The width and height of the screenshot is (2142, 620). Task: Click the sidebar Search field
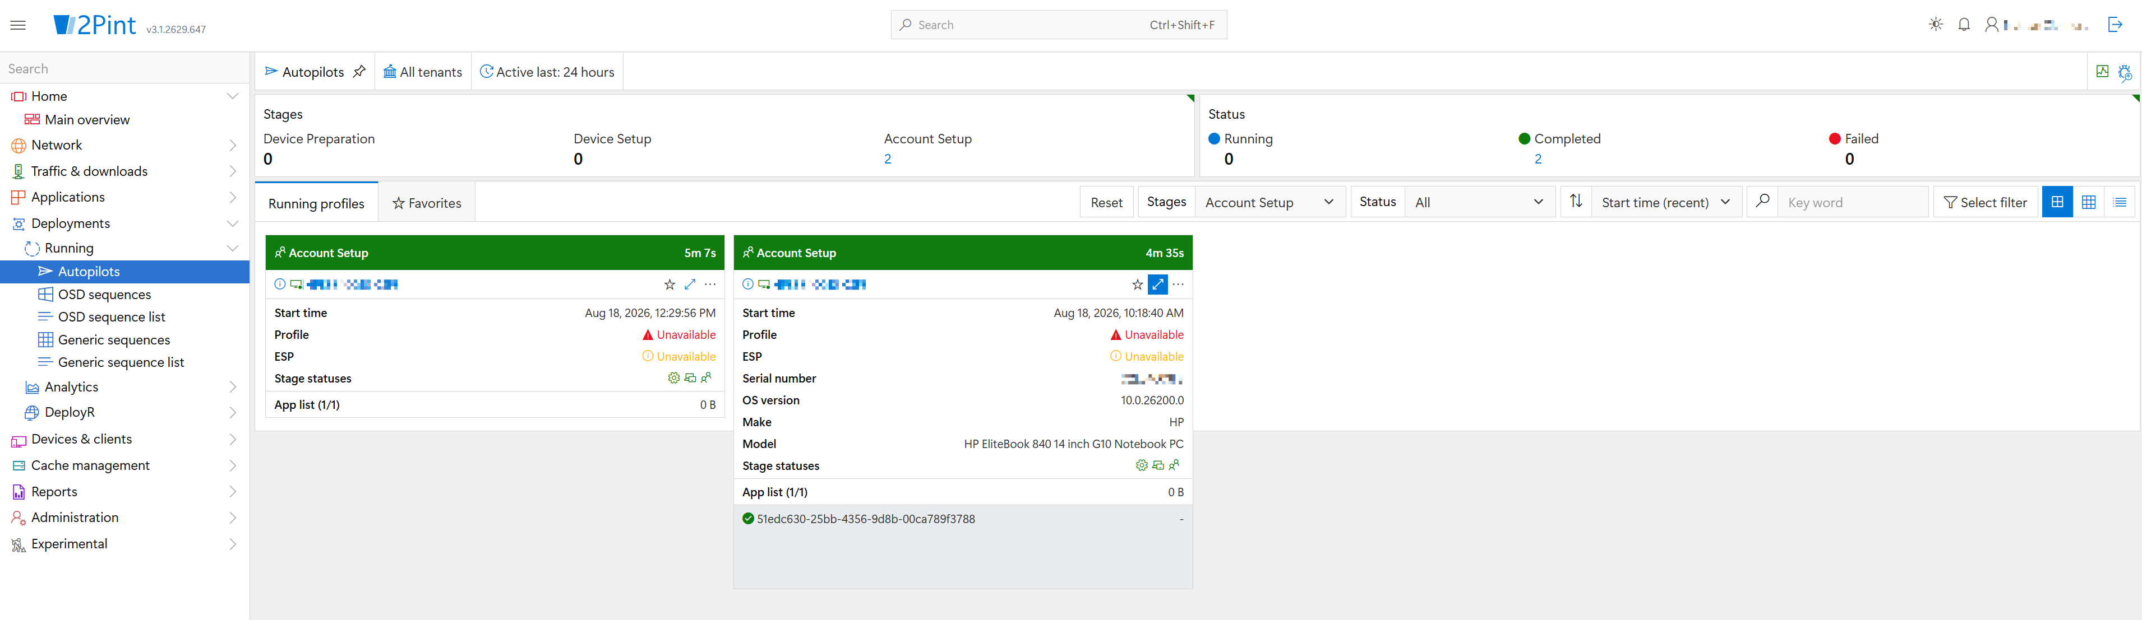(x=124, y=69)
